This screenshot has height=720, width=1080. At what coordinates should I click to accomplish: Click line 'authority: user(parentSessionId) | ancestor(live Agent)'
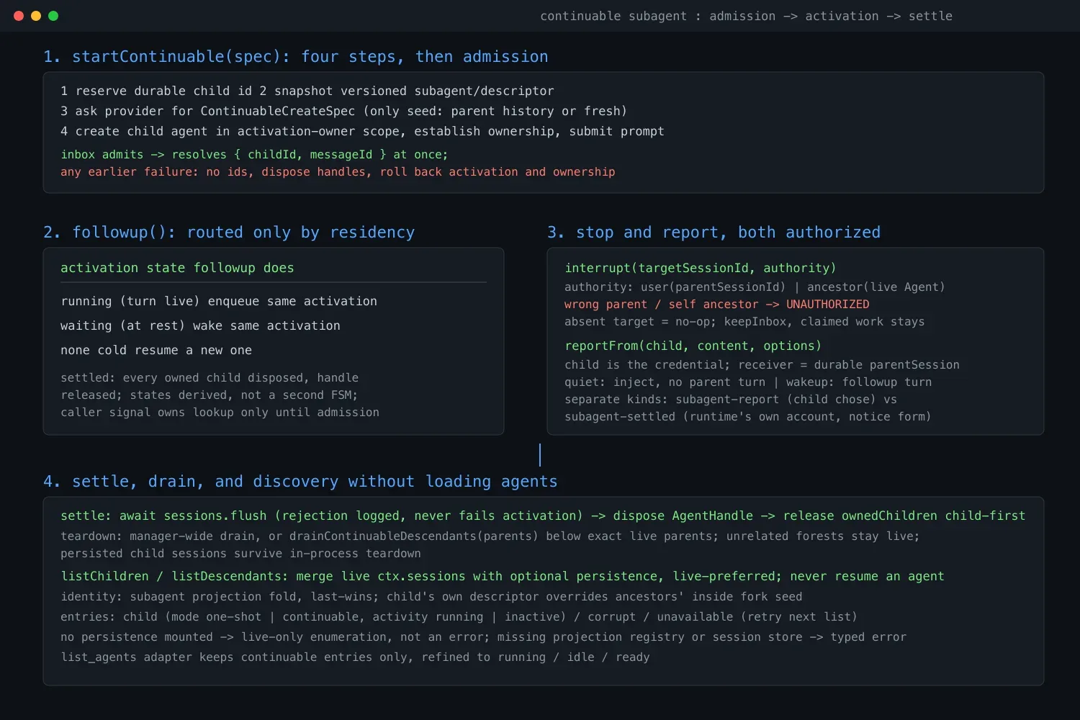pyautogui.click(x=755, y=287)
